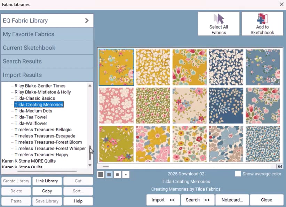Choose the second-largest thumbnail size icon

click(x=109, y=175)
